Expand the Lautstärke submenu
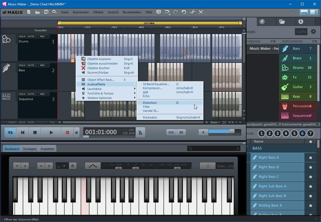 [x=107, y=89]
